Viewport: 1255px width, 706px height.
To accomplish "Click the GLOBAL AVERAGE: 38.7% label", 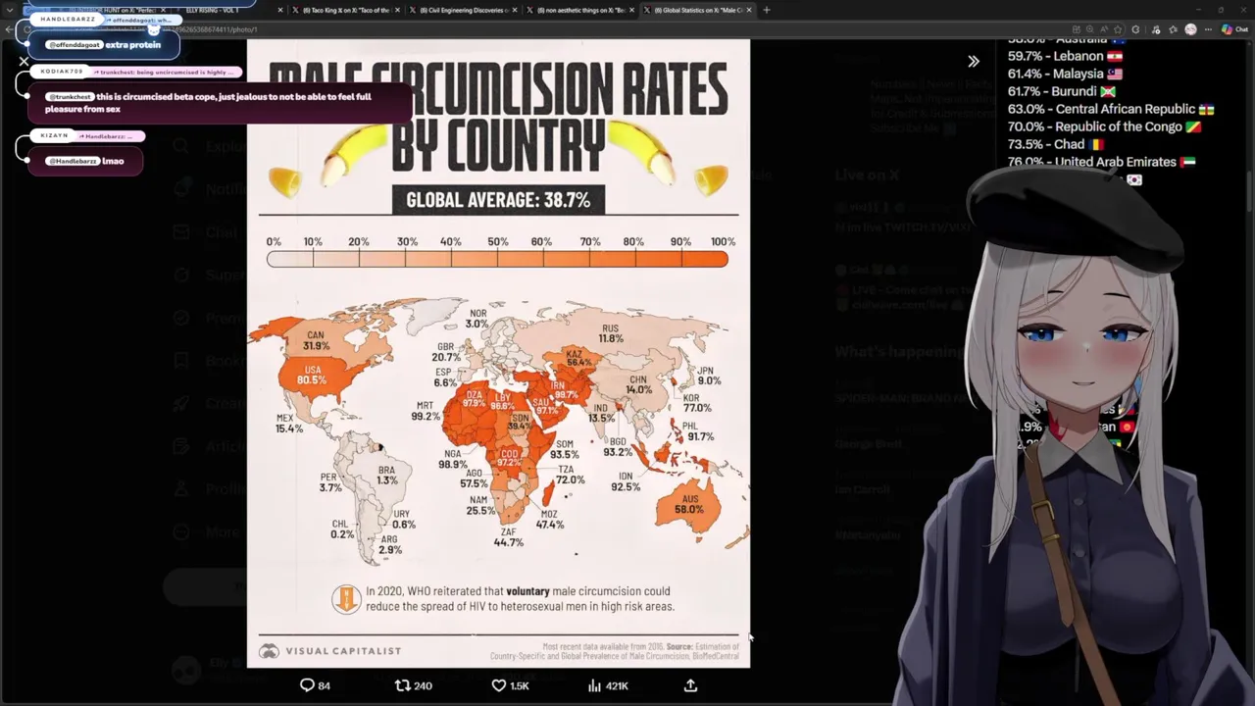I will pyautogui.click(x=498, y=200).
